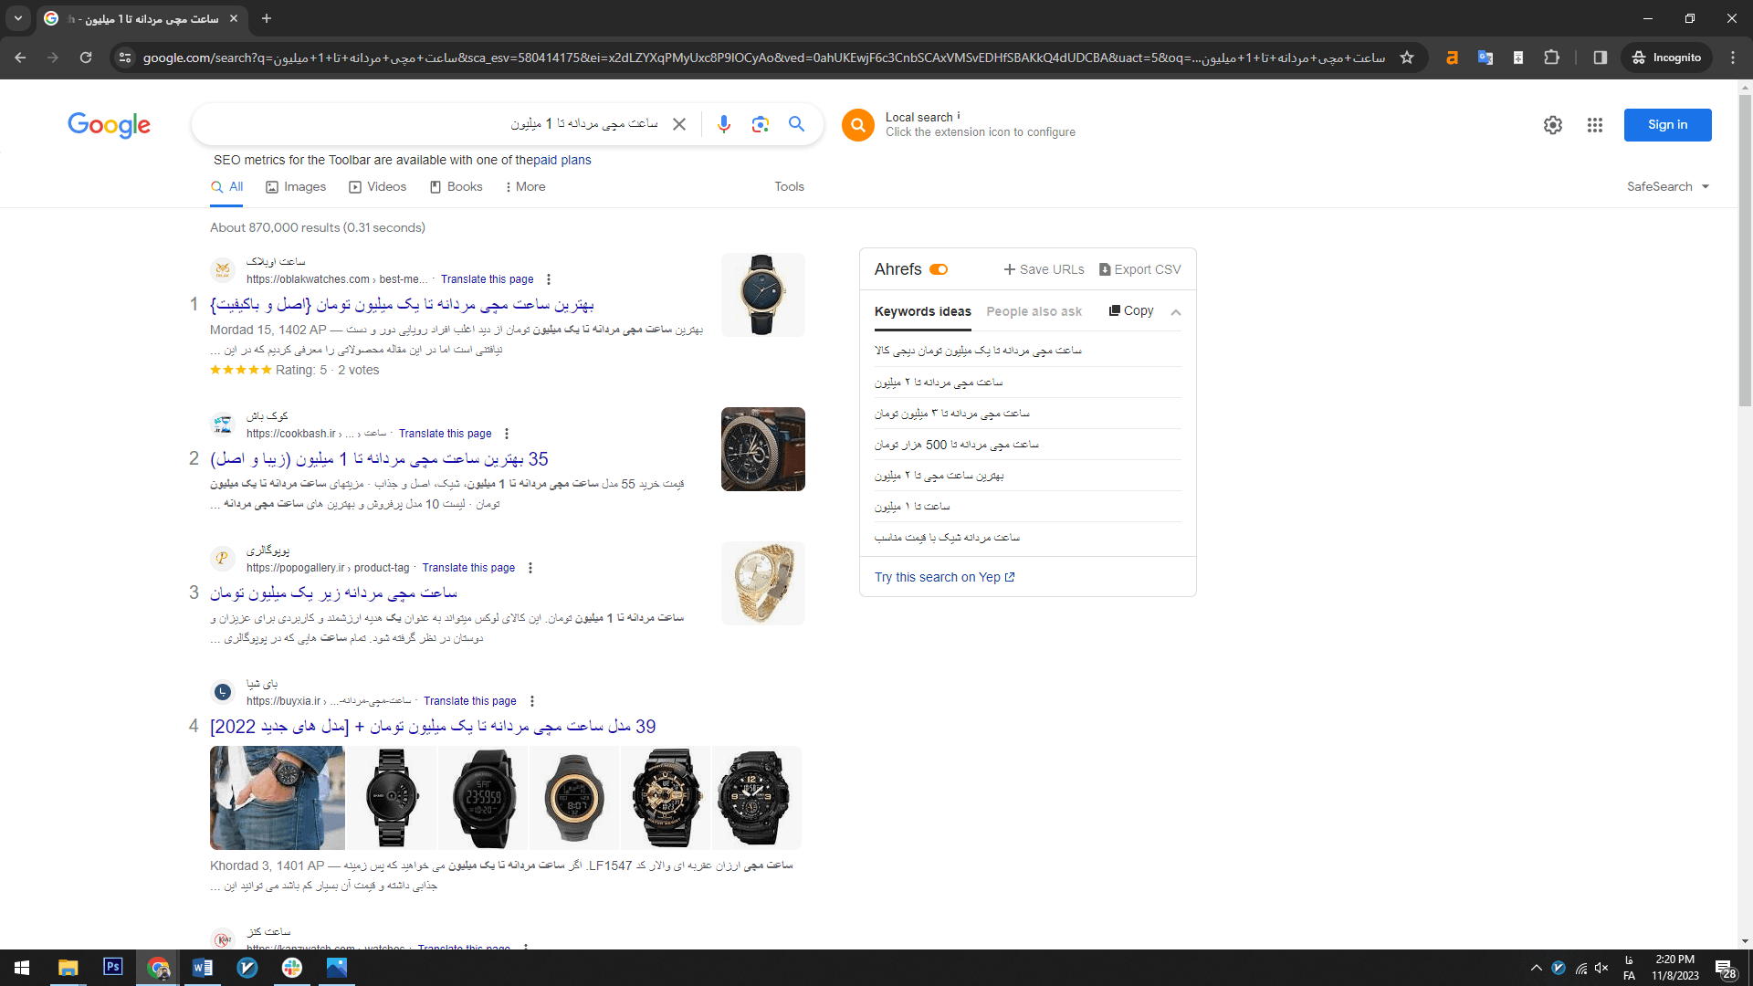This screenshot has height=986, width=1753.
Task: Translate the popogallery.ir result page
Action: coord(468,568)
